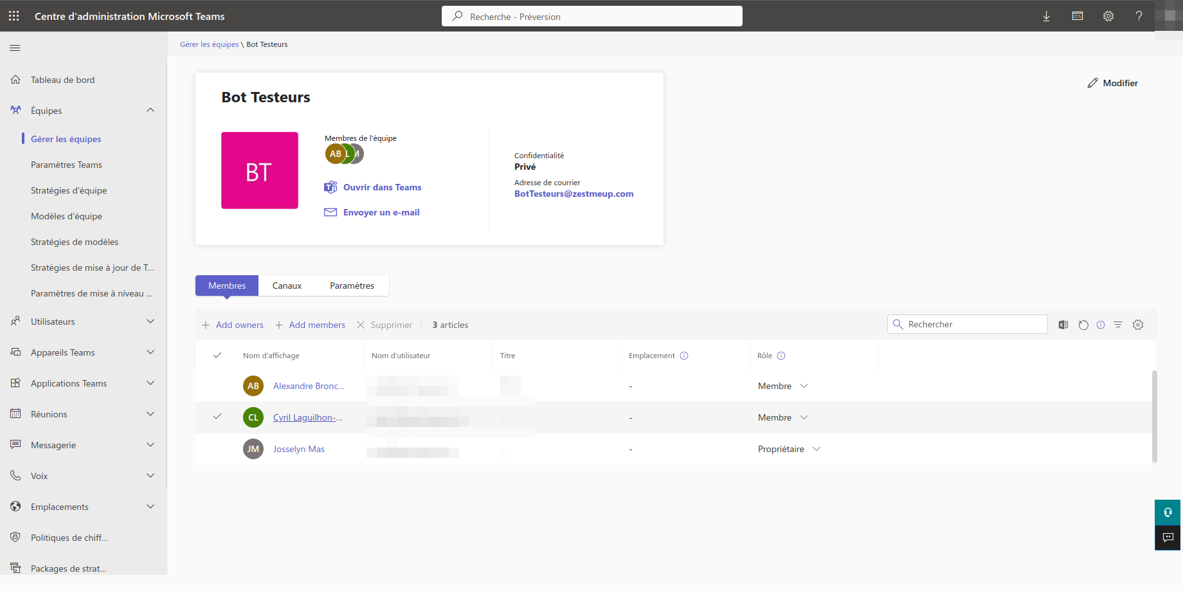Open the BotTesteurs@zestmeup.com email link

click(573, 194)
